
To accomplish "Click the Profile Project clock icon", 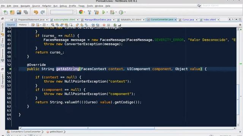I will [121, 12].
